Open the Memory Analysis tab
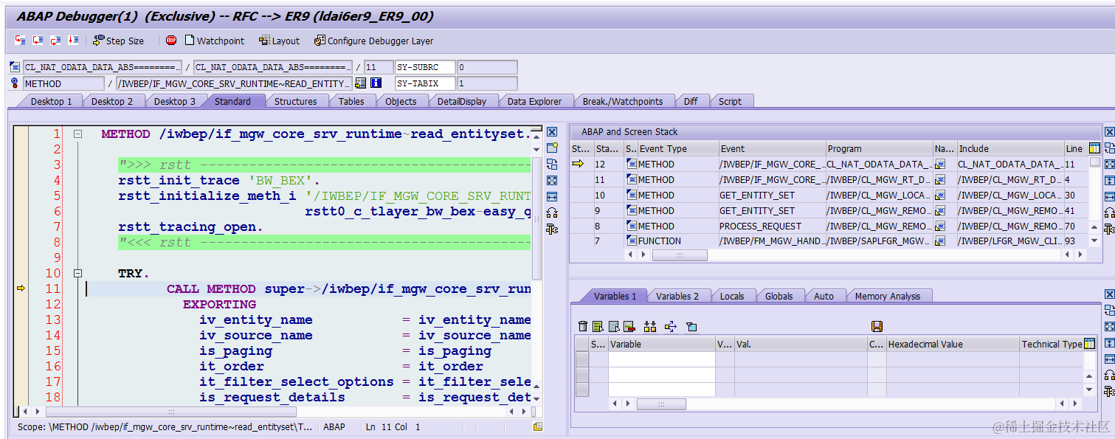 point(888,296)
